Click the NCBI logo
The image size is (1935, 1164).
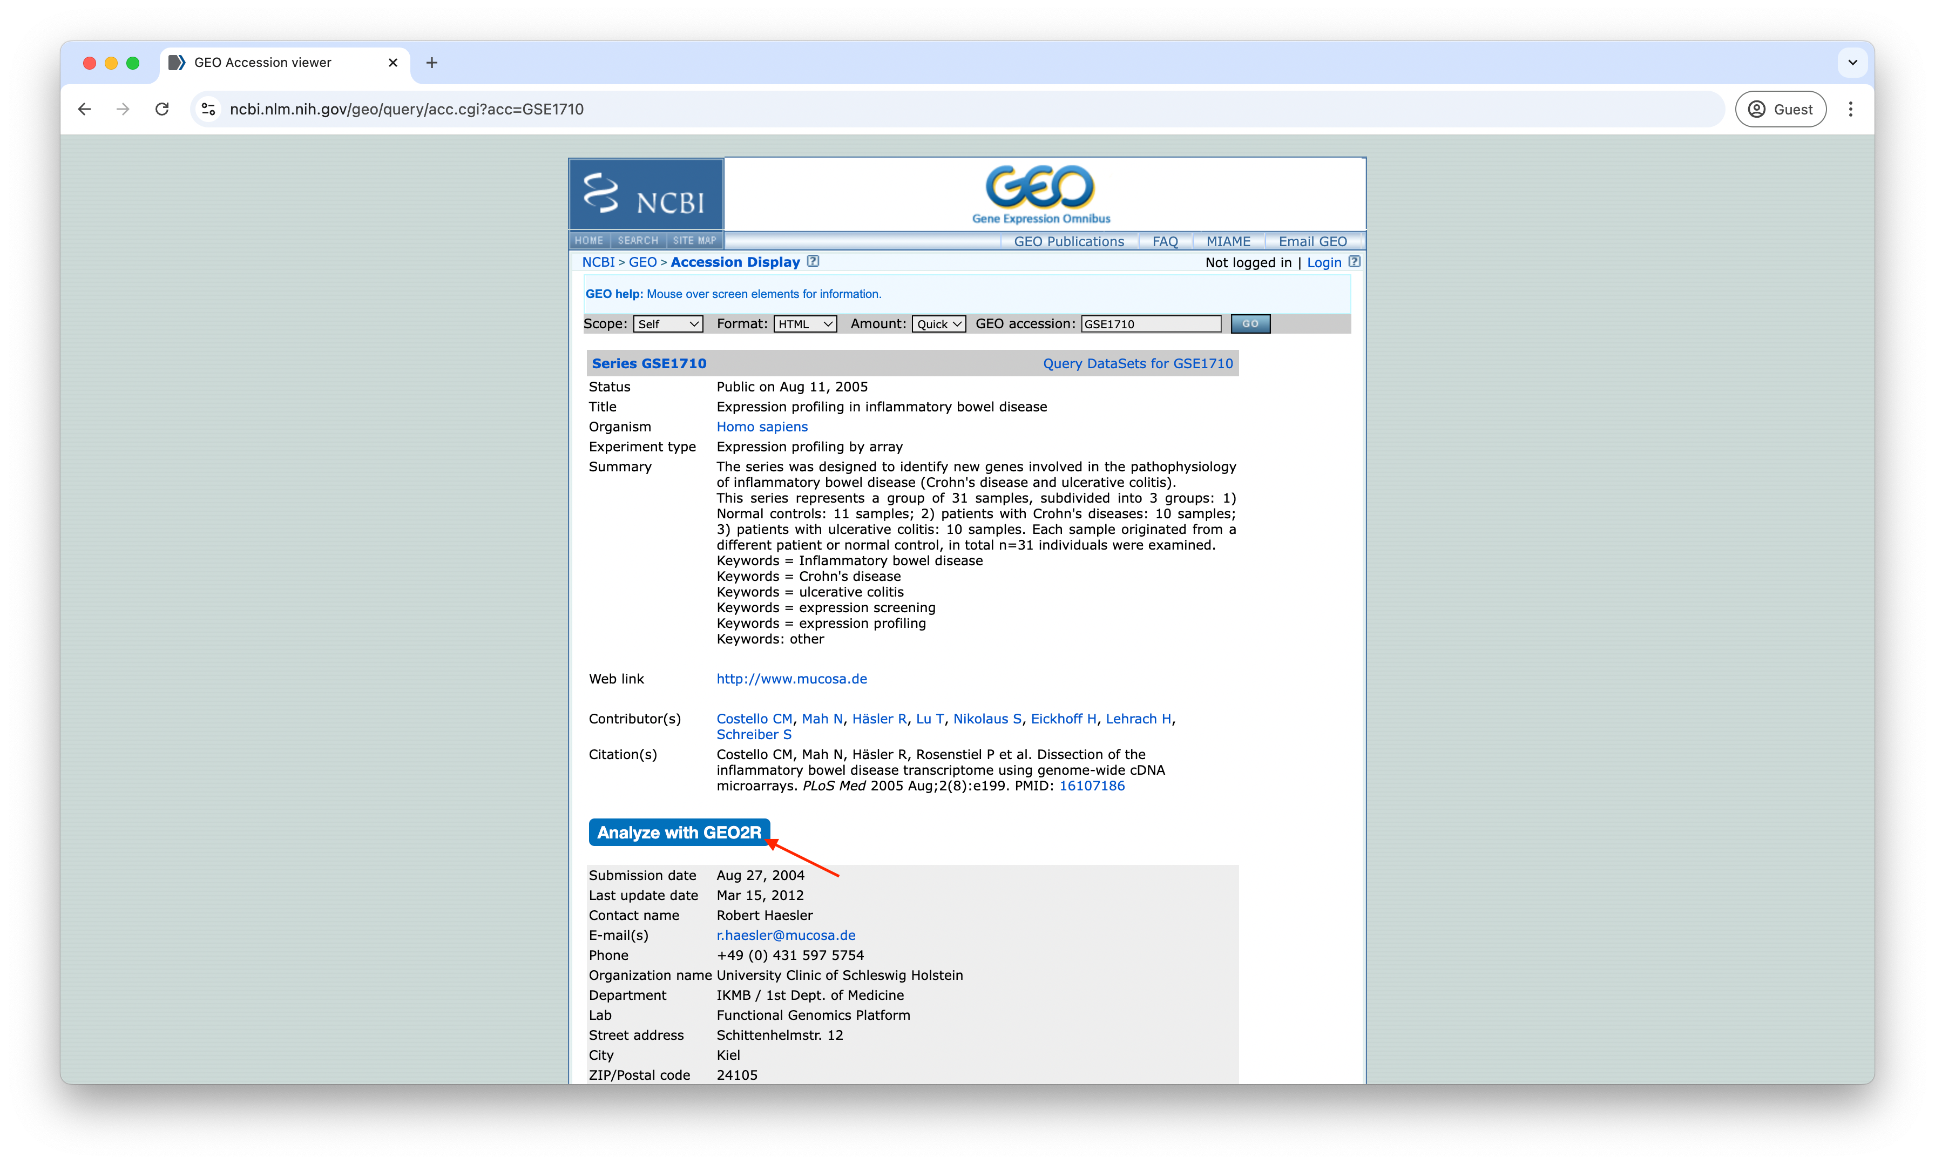pyautogui.click(x=646, y=194)
